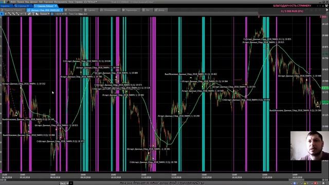Viewport: 329px width, 185px height.
Task: Click the donation widget tools icon
Action: pyautogui.click(x=326, y=6)
